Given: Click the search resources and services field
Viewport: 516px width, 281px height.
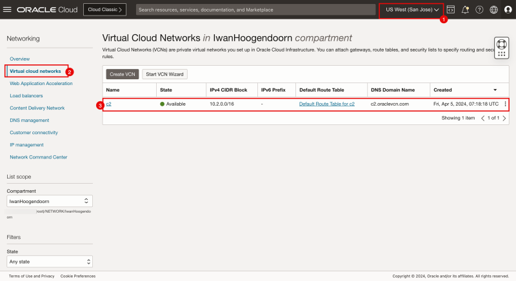Looking at the screenshot, I should (255, 10).
